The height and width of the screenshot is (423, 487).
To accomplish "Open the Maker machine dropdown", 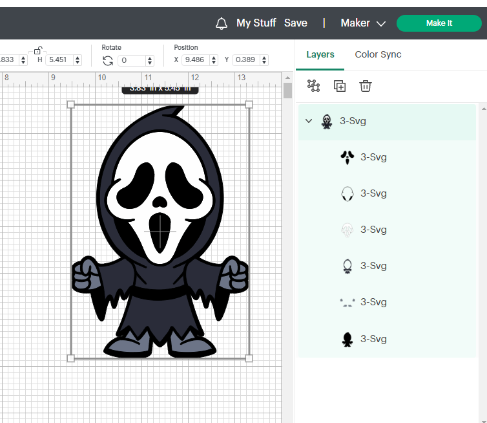I will pos(363,23).
